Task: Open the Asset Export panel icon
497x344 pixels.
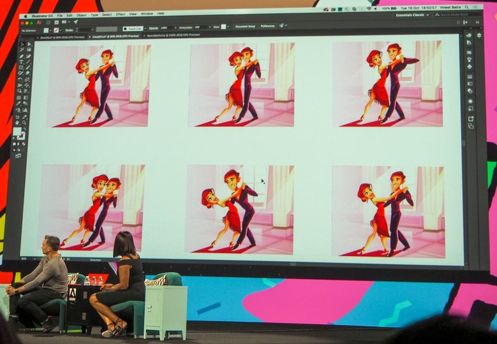Action: click(x=471, y=118)
